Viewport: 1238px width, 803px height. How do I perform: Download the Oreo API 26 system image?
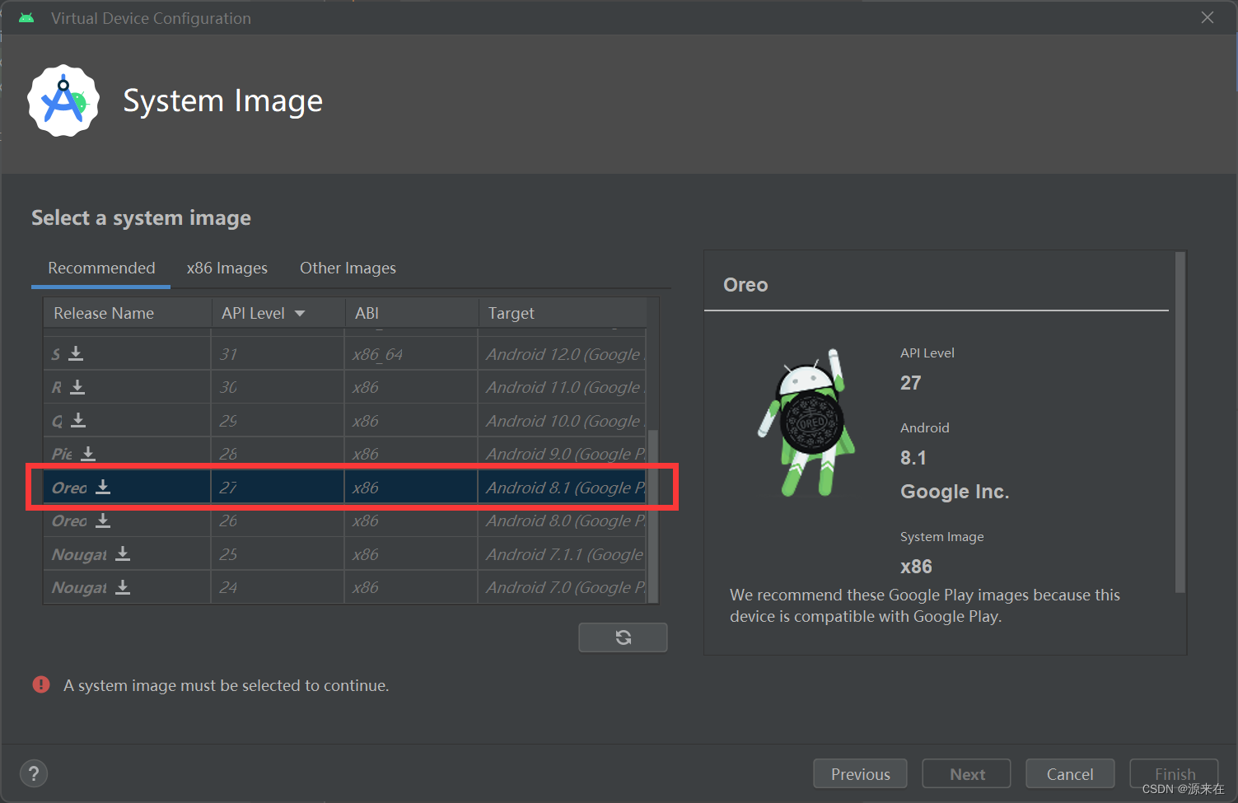coord(103,521)
